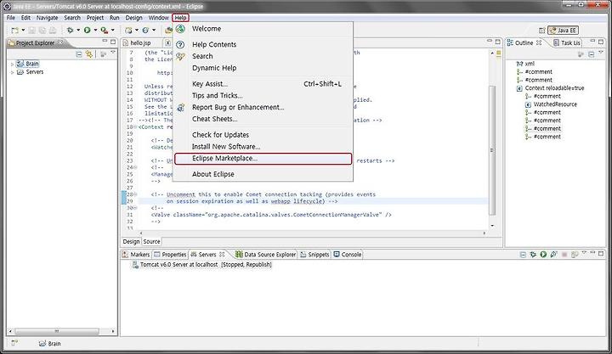The width and height of the screenshot is (612, 354).
Task: Select the xml node in Outline
Action: pyautogui.click(x=525, y=64)
